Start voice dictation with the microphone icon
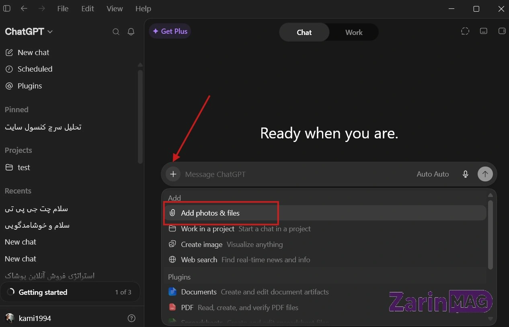The height and width of the screenshot is (327, 509). pos(466,174)
